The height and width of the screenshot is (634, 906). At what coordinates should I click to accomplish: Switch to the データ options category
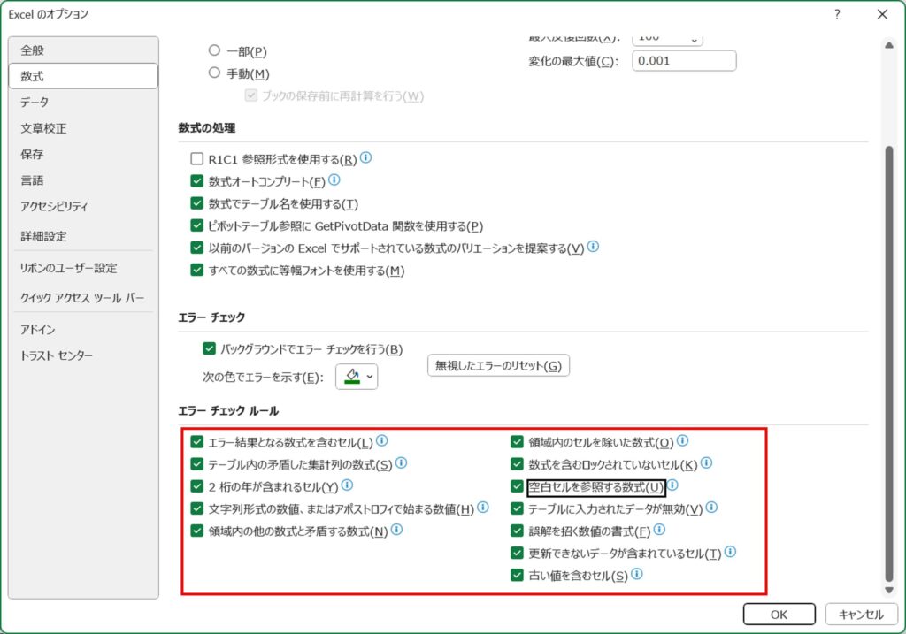coord(83,103)
